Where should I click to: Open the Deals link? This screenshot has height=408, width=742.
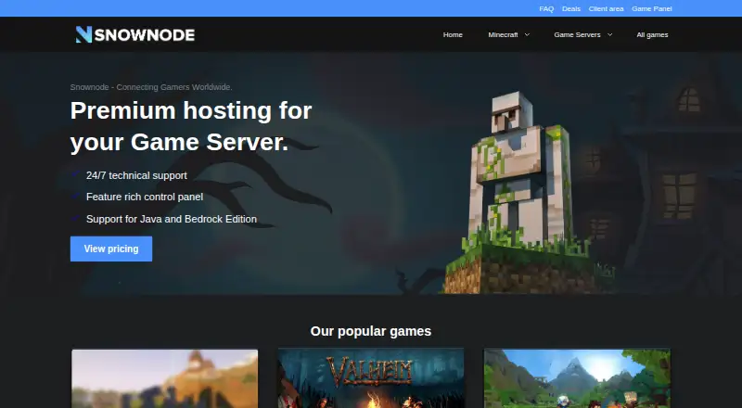pyautogui.click(x=571, y=8)
